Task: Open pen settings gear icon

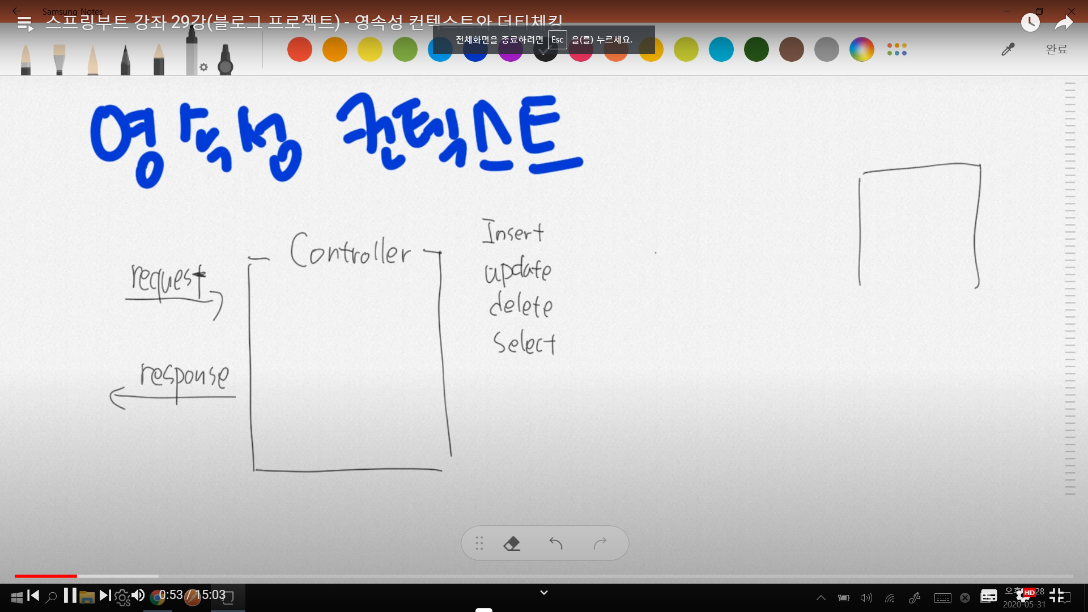Action: (203, 67)
